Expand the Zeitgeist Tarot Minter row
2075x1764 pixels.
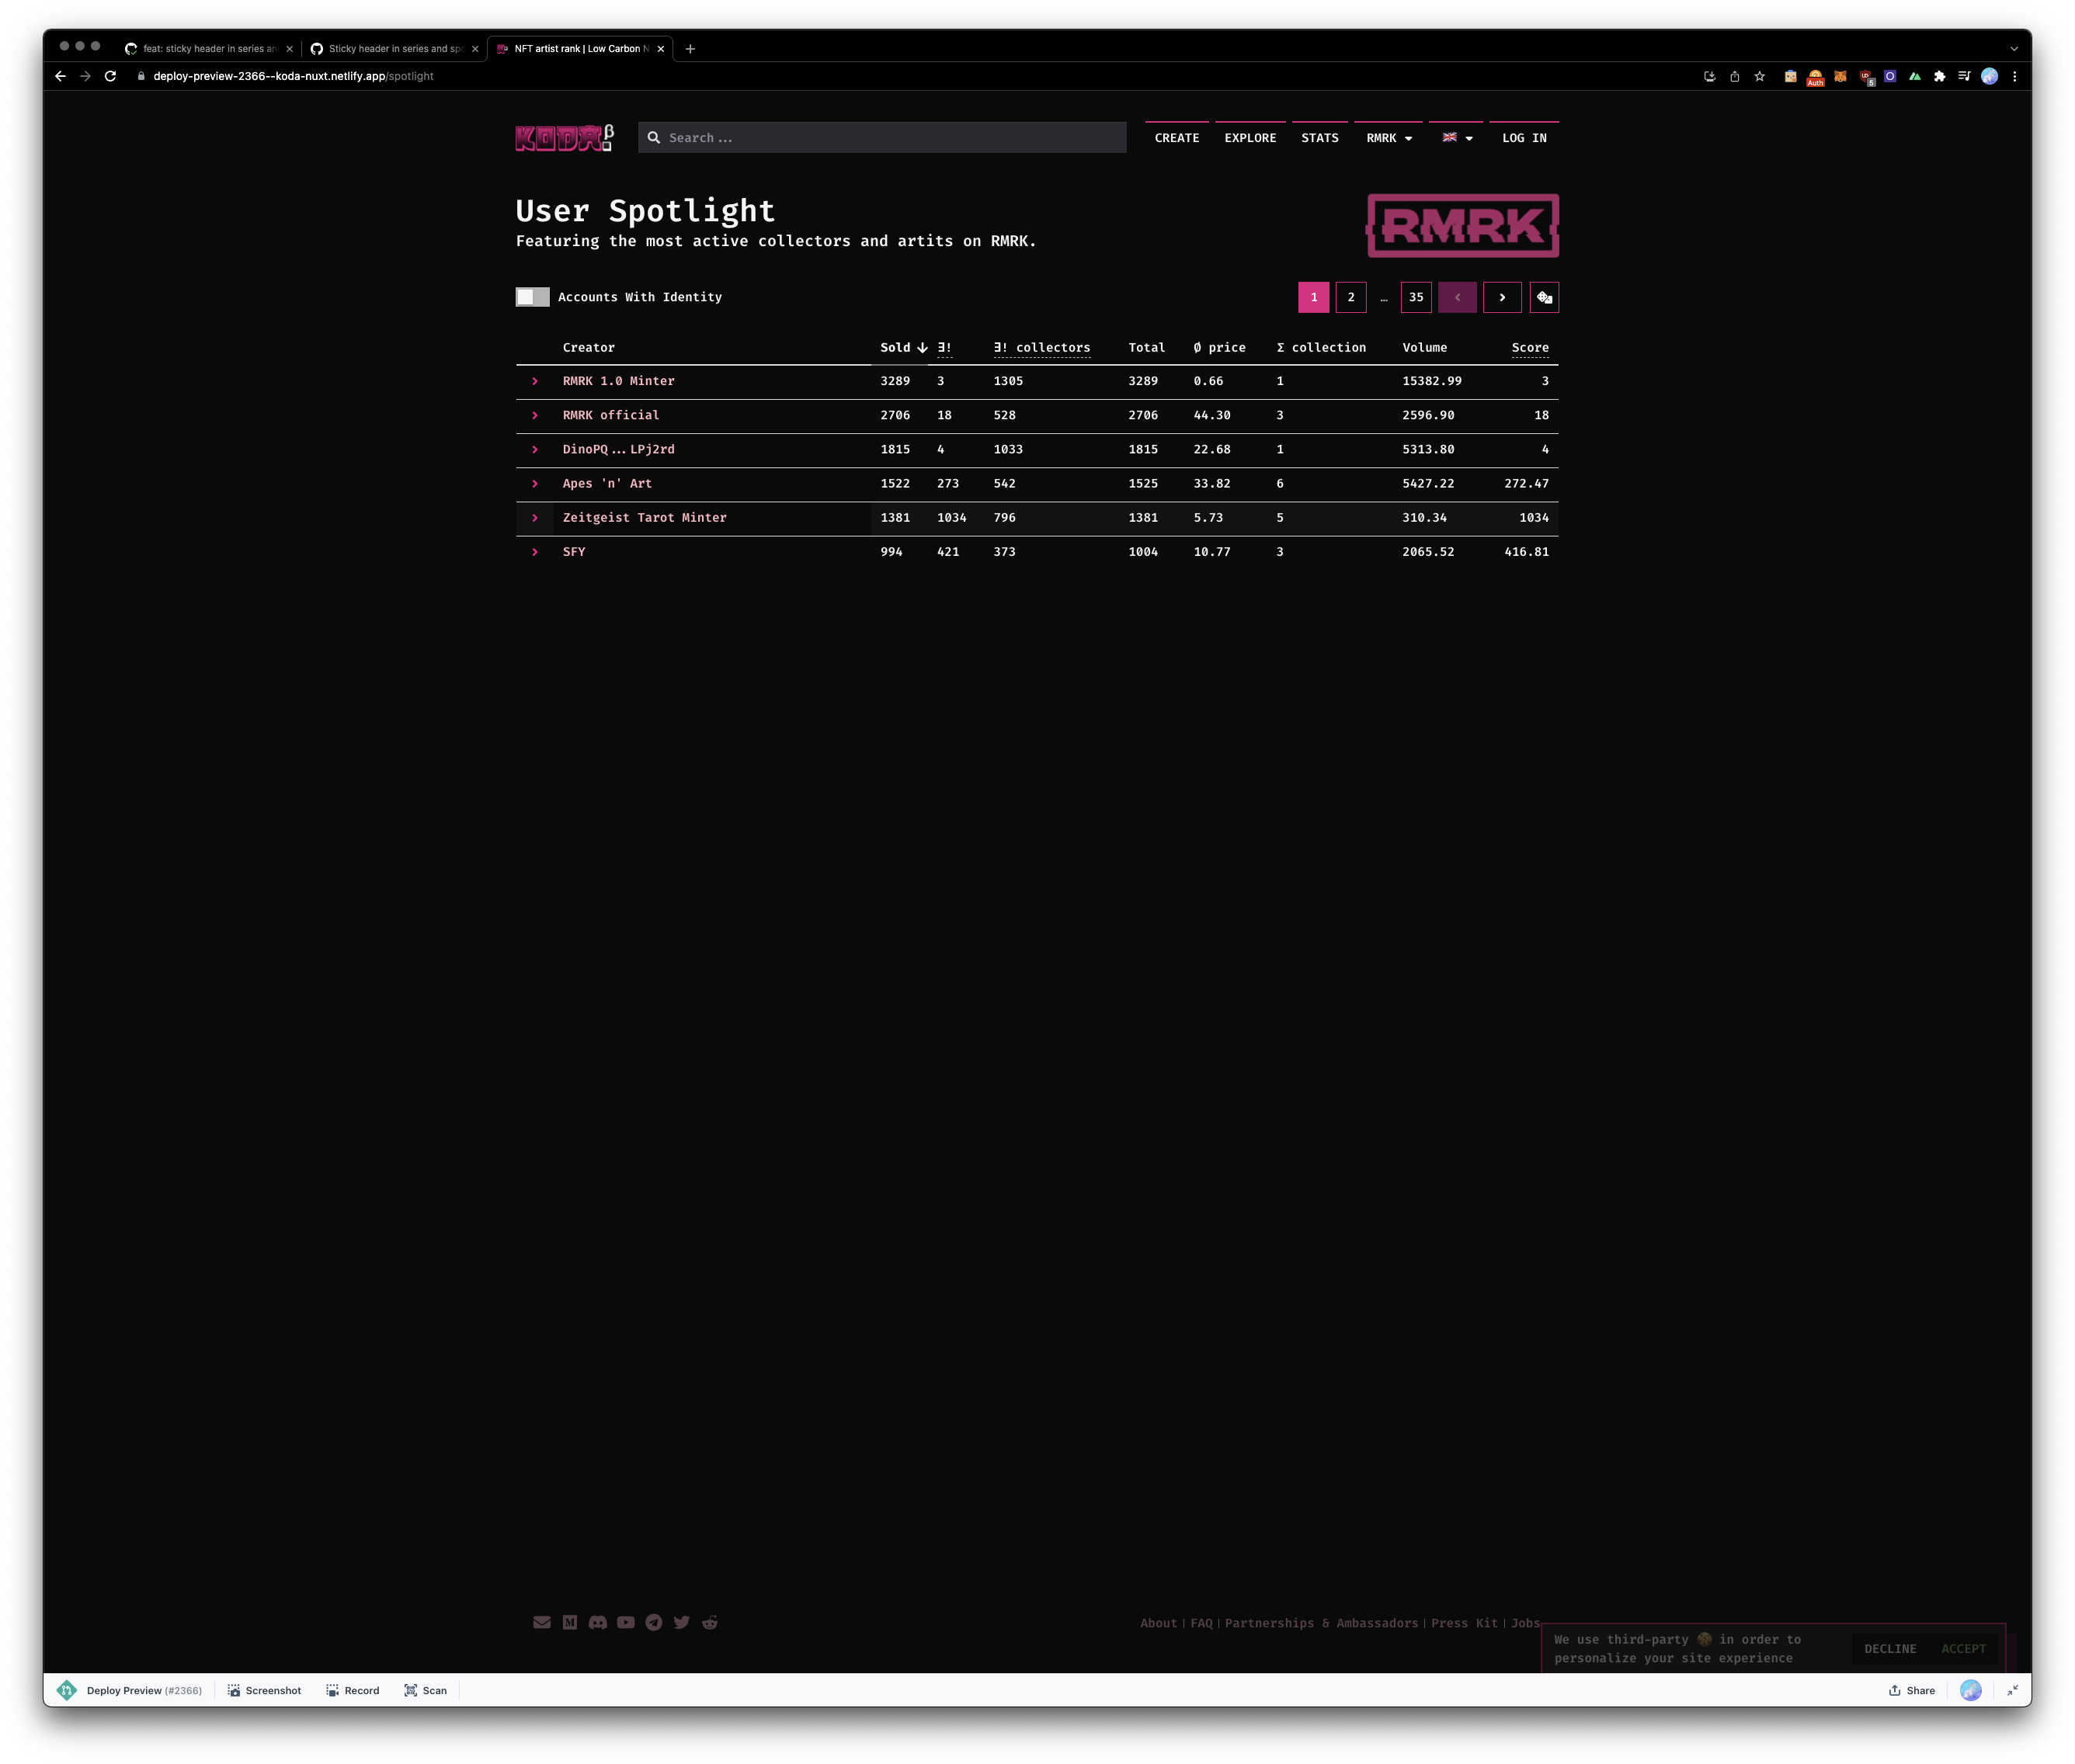click(x=535, y=518)
